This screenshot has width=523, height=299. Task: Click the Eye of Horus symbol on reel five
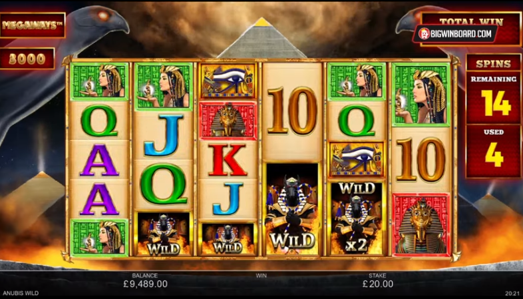(357, 160)
